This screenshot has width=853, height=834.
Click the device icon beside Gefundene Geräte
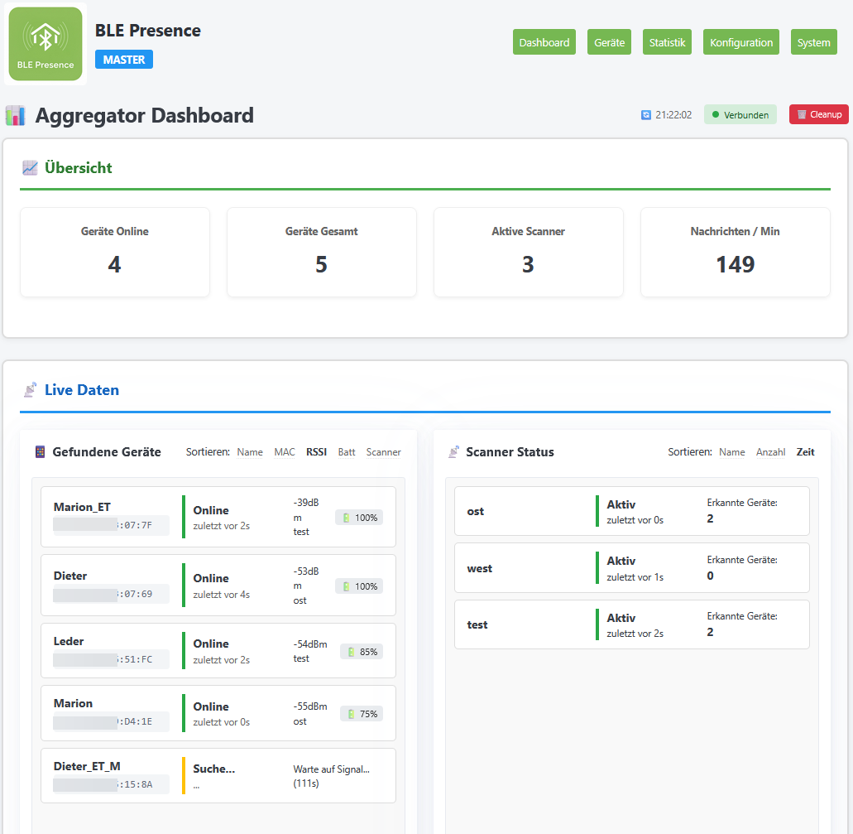pyautogui.click(x=40, y=452)
